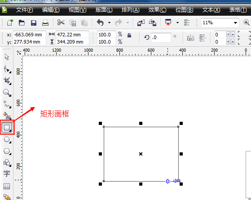Open the 文本(X) menu
Viewport: 251px width, 200px height.
click(211, 10)
